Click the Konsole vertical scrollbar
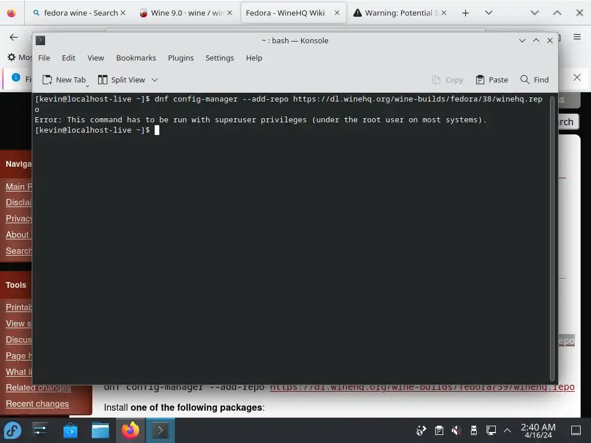Screen dimensions: 591x443 click(552, 238)
